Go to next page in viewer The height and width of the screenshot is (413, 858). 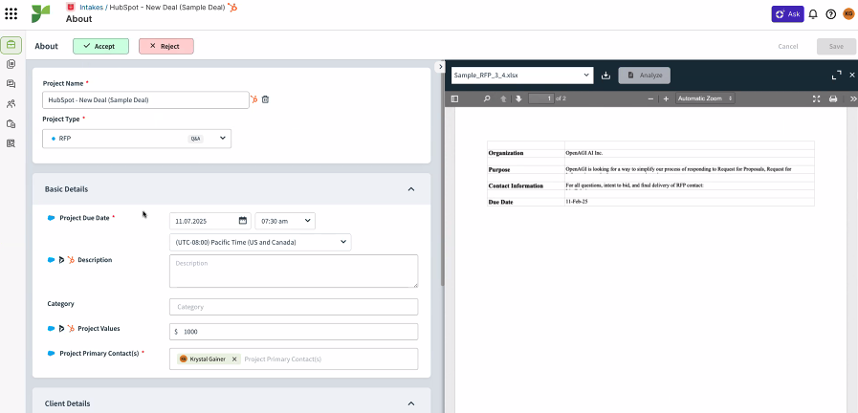pos(518,99)
